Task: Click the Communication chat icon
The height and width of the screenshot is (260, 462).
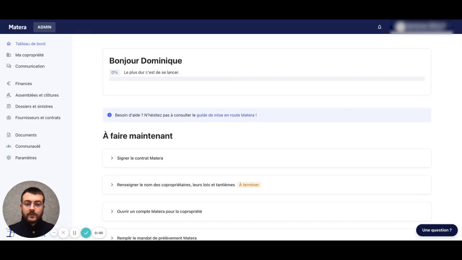Action: point(9,66)
